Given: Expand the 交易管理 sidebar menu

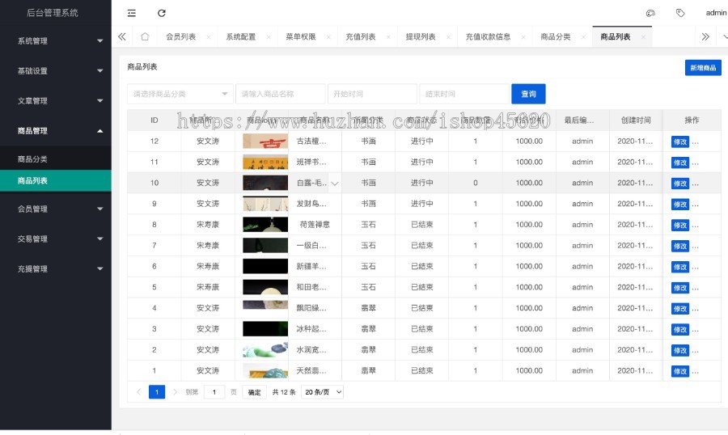Looking at the screenshot, I should pos(56,239).
